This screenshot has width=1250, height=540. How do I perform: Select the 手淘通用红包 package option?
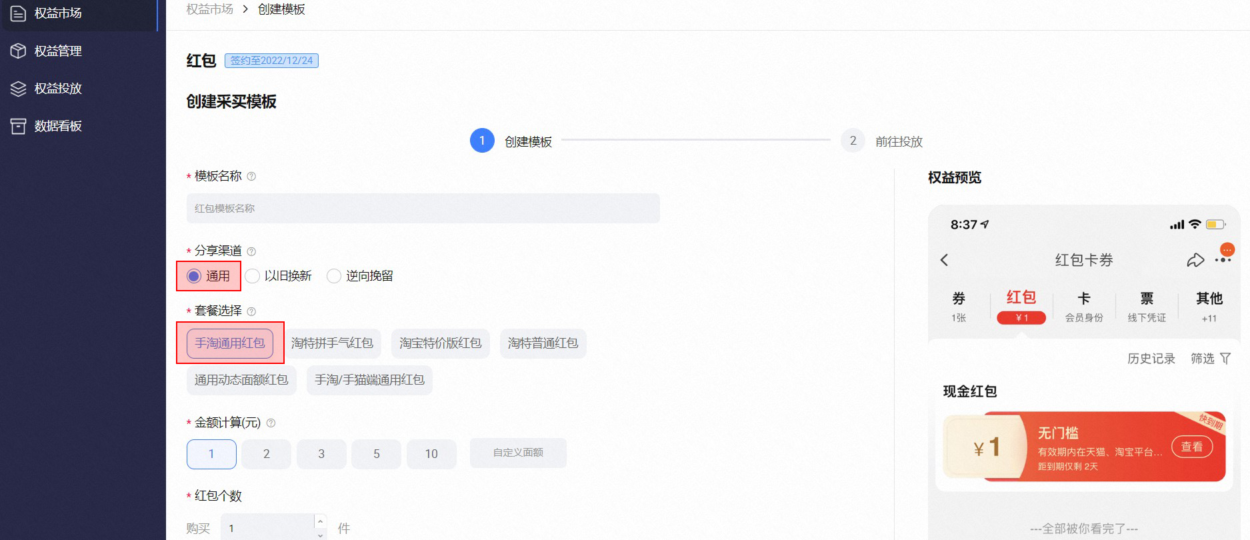point(230,343)
